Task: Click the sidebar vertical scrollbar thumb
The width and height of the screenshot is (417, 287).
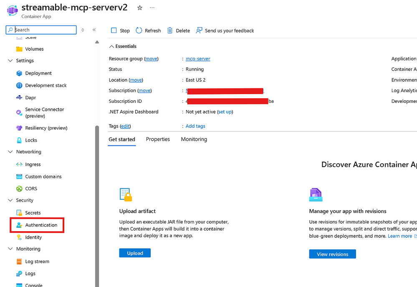Action: click(x=97, y=206)
